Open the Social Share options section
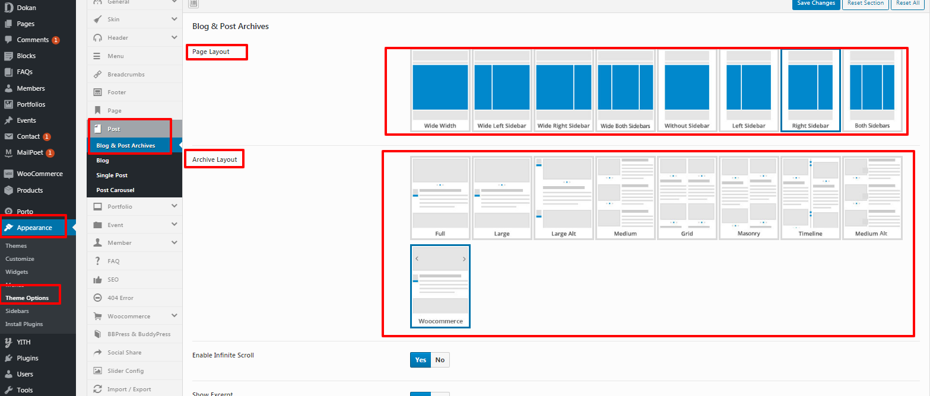The height and width of the screenshot is (396, 930). click(135, 352)
